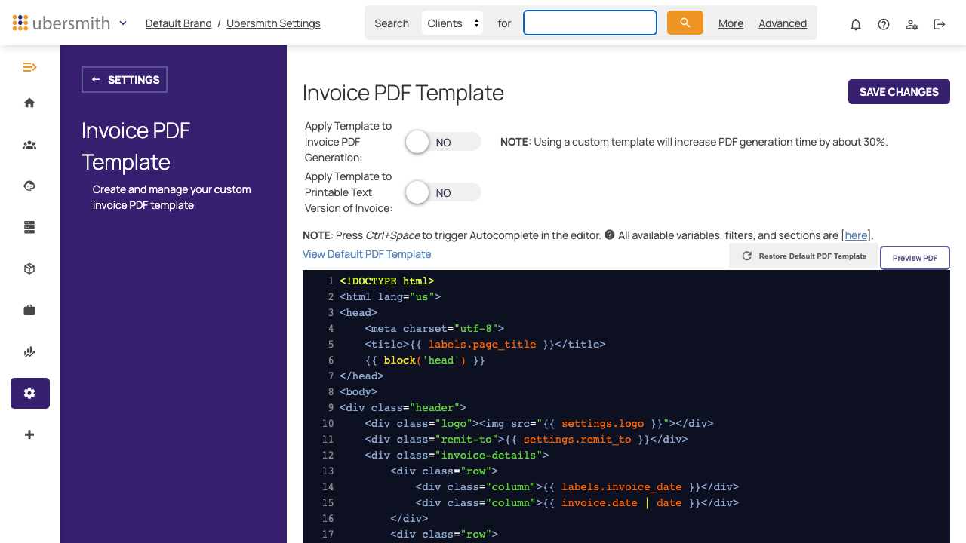Open the briefcase icon in sidebar
This screenshot has width=966, height=543.
click(x=29, y=310)
